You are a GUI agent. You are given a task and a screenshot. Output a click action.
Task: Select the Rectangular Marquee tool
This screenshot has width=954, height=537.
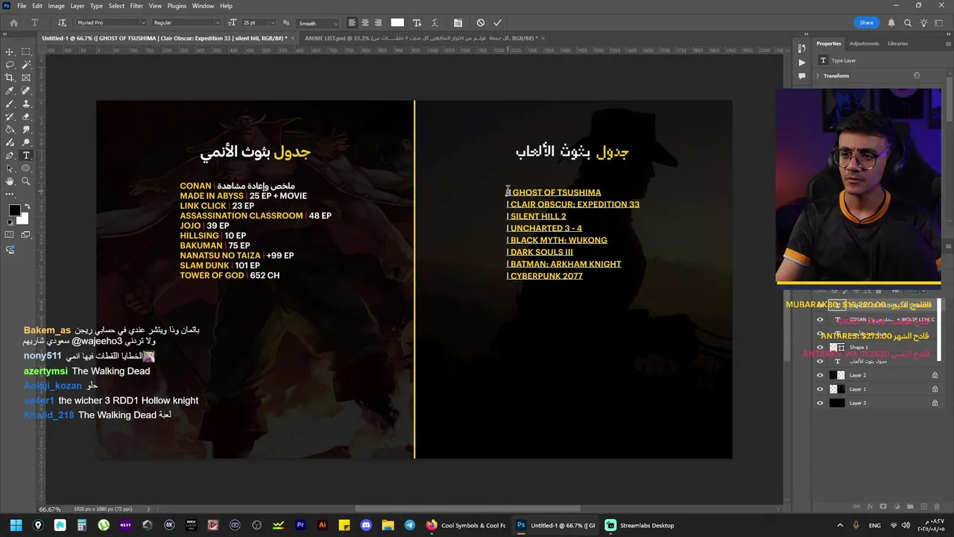(x=26, y=51)
